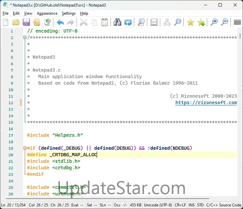Click the <crtdbg.h> include text

66,168
